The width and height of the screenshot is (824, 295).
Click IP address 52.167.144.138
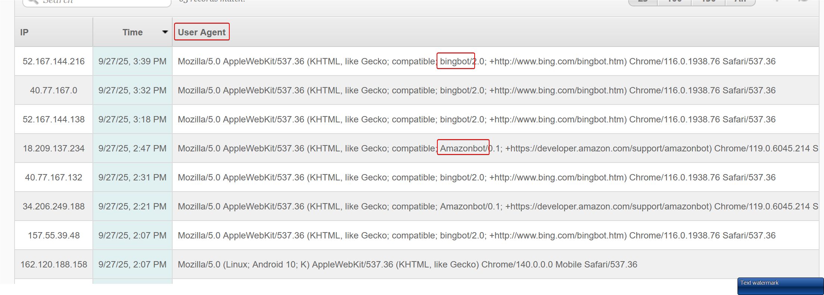click(x=54, y=119)
